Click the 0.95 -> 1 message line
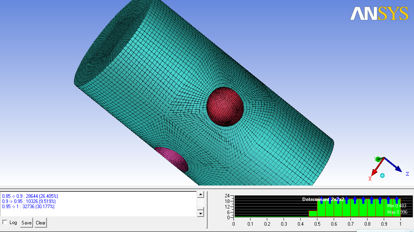This screenshot has width=414, height=232. coord(28,207)
